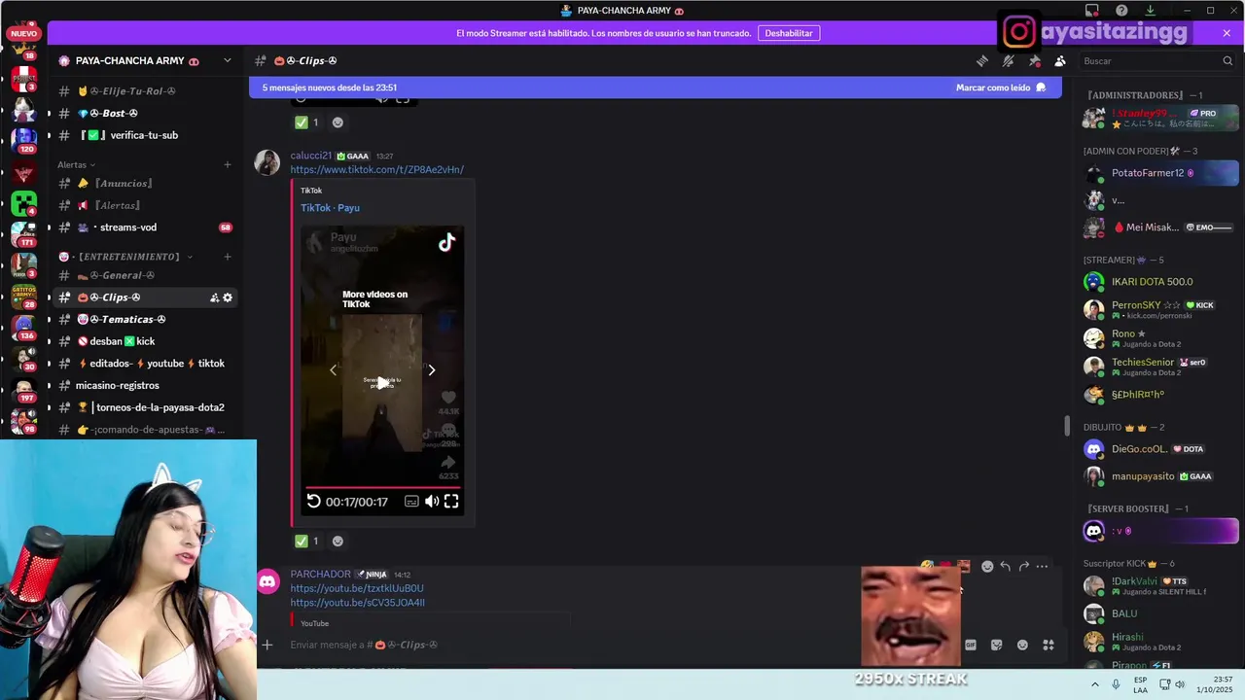Viewport: 1245px width, 700px height.
Task: Toggle the member list icon
Action: pos(1060,60)
